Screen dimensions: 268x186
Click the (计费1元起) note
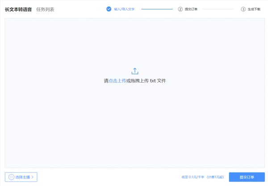point(215,177)
